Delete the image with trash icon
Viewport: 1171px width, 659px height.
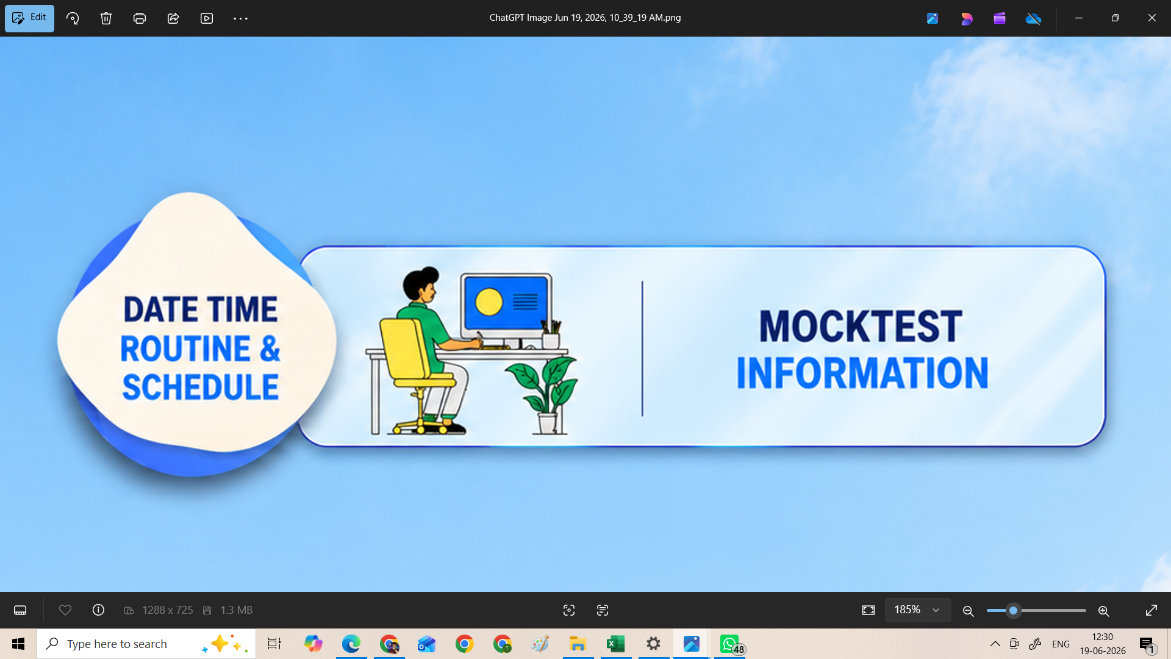[x=106, y=18]
